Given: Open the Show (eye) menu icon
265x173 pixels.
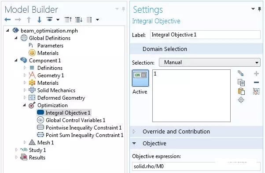Looking at the screenshot, I should pyautogui.click(x=49, y=19).
